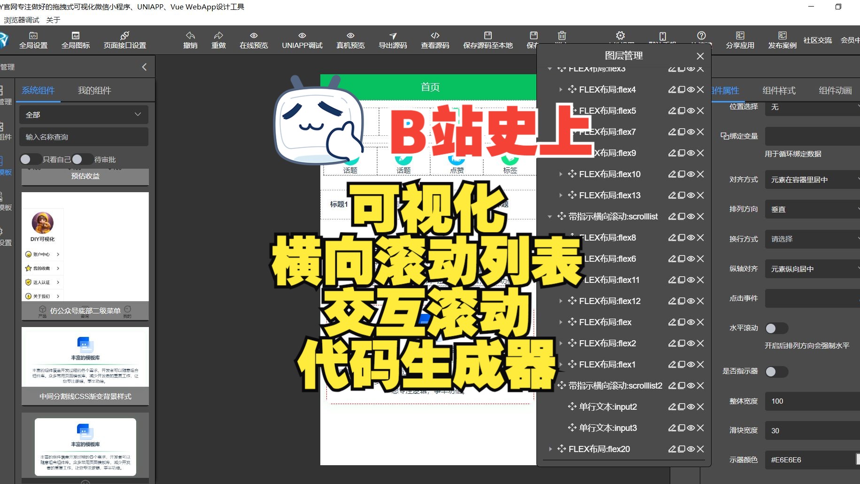Collapse the 带指示横向滚动:scrolllist layer group
Image resolution: width=860 pixels, height=484 pixels.
pyautogui.click(x=550, y=216)
